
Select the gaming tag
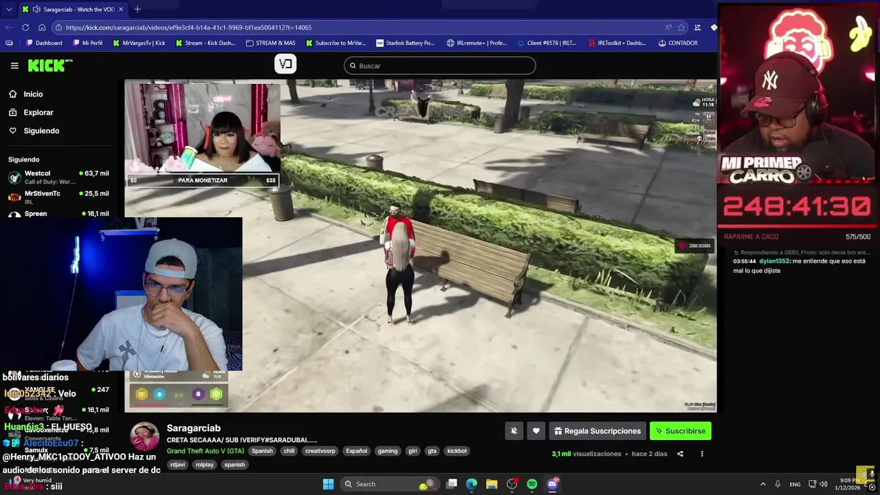coord(388,451)
